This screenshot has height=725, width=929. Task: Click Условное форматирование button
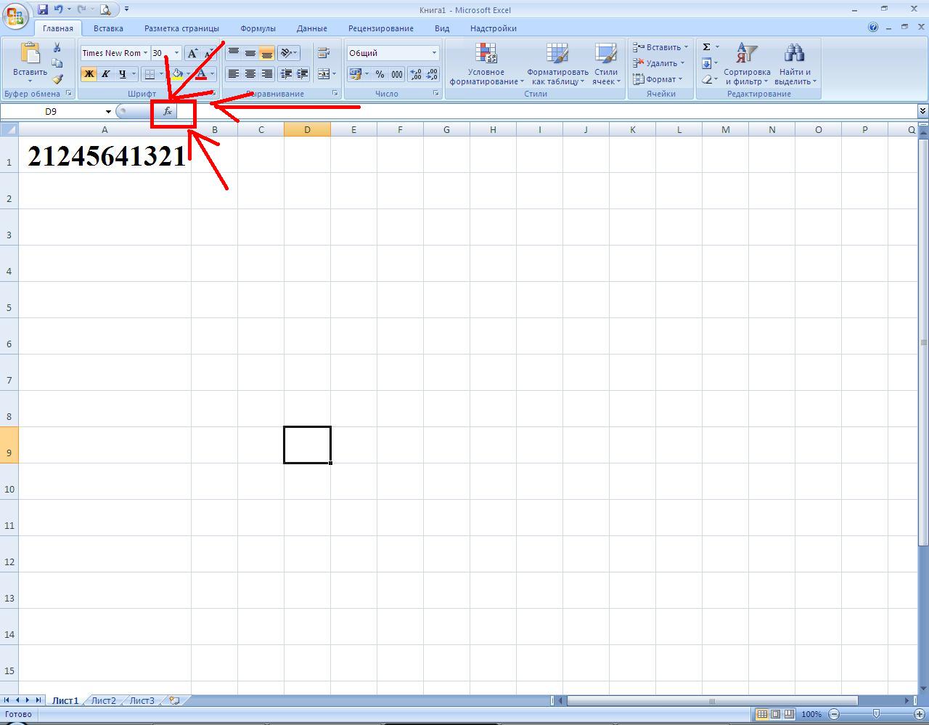(486, 64)
